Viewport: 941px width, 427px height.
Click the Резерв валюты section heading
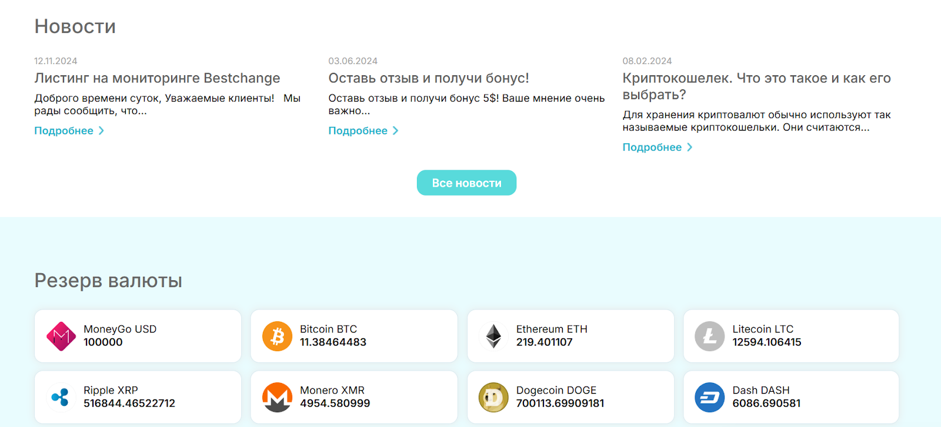pos(108,281)
